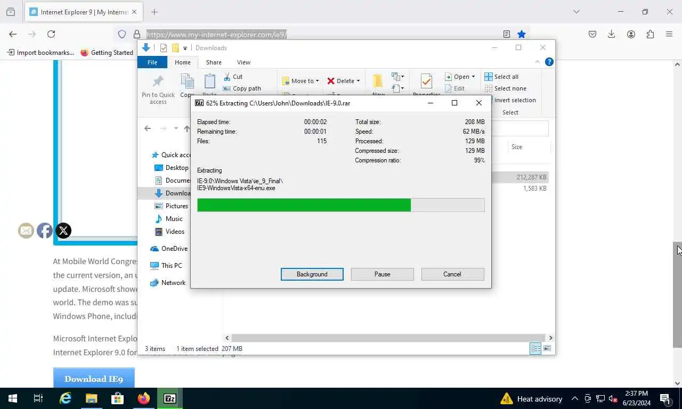The width and height of the screenshot is (682, 409).
Task: Click New folder quick access icon in title bar
Action: coord(175,48)
